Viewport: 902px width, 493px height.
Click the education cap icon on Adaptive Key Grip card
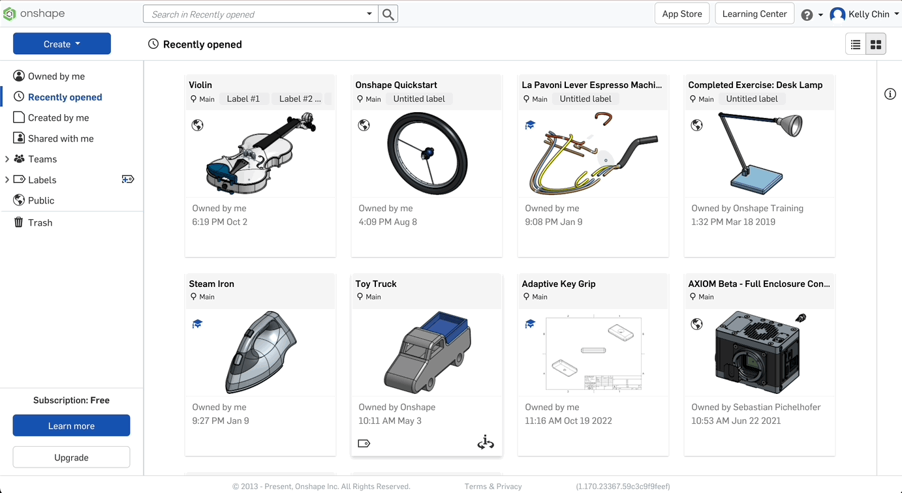pyautogui.click(x=530, y=324)
